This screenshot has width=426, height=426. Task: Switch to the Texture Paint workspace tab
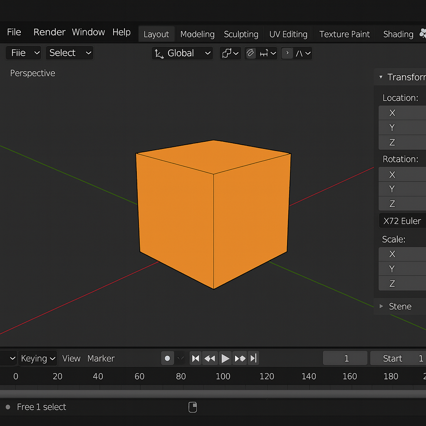tap(344, 34)
